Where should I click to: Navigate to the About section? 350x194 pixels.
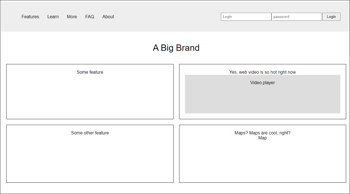click(108, 17)
